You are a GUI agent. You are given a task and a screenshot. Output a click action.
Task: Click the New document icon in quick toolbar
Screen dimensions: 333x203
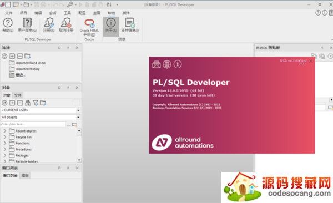coord(8,4)
